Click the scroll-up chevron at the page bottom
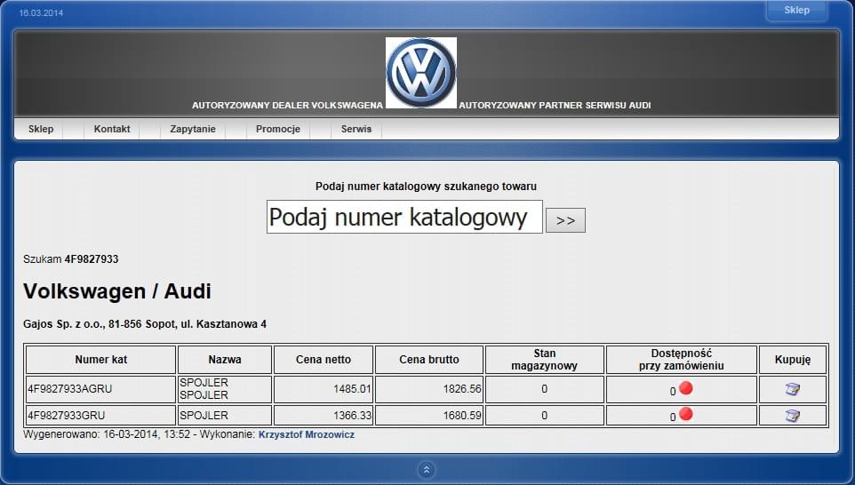855x485 pixels. [427, 470]
